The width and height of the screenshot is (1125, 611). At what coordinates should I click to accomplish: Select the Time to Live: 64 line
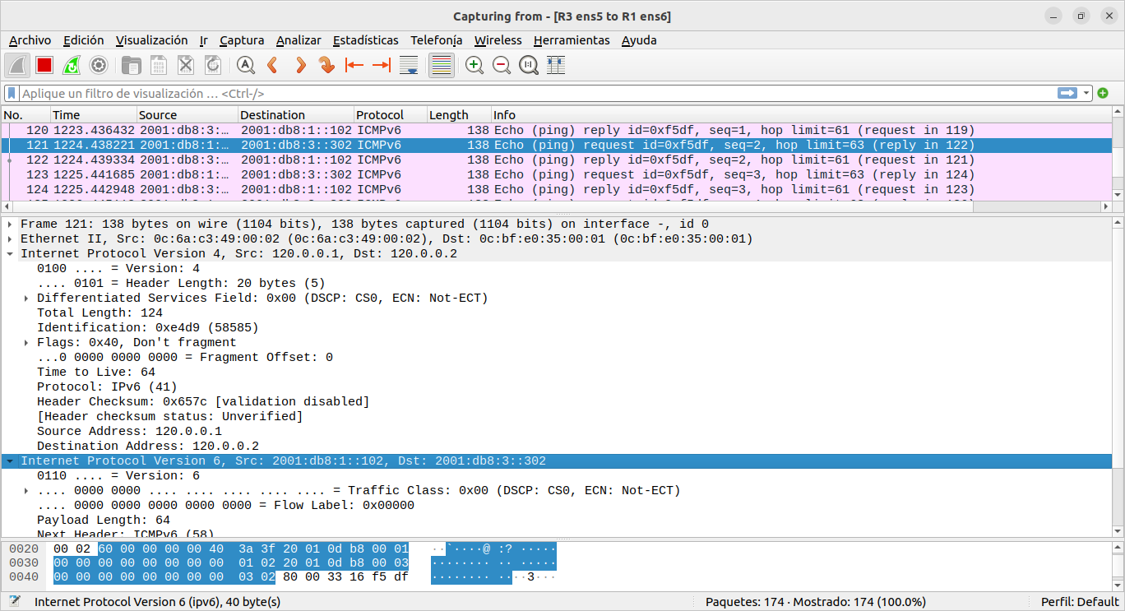[96, 373]
